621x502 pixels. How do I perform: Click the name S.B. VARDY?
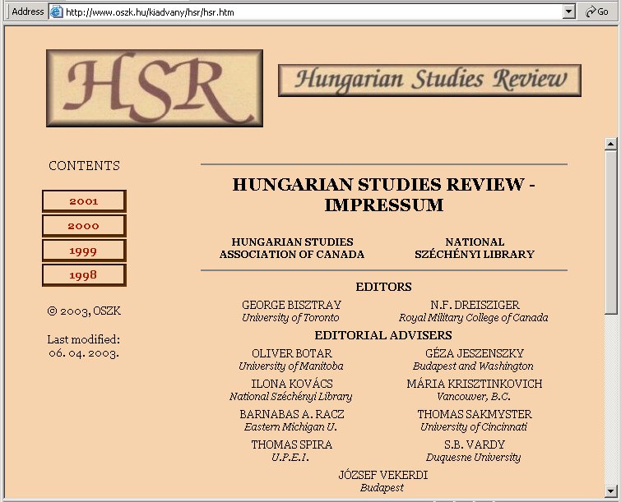click(x=475, y=444)
